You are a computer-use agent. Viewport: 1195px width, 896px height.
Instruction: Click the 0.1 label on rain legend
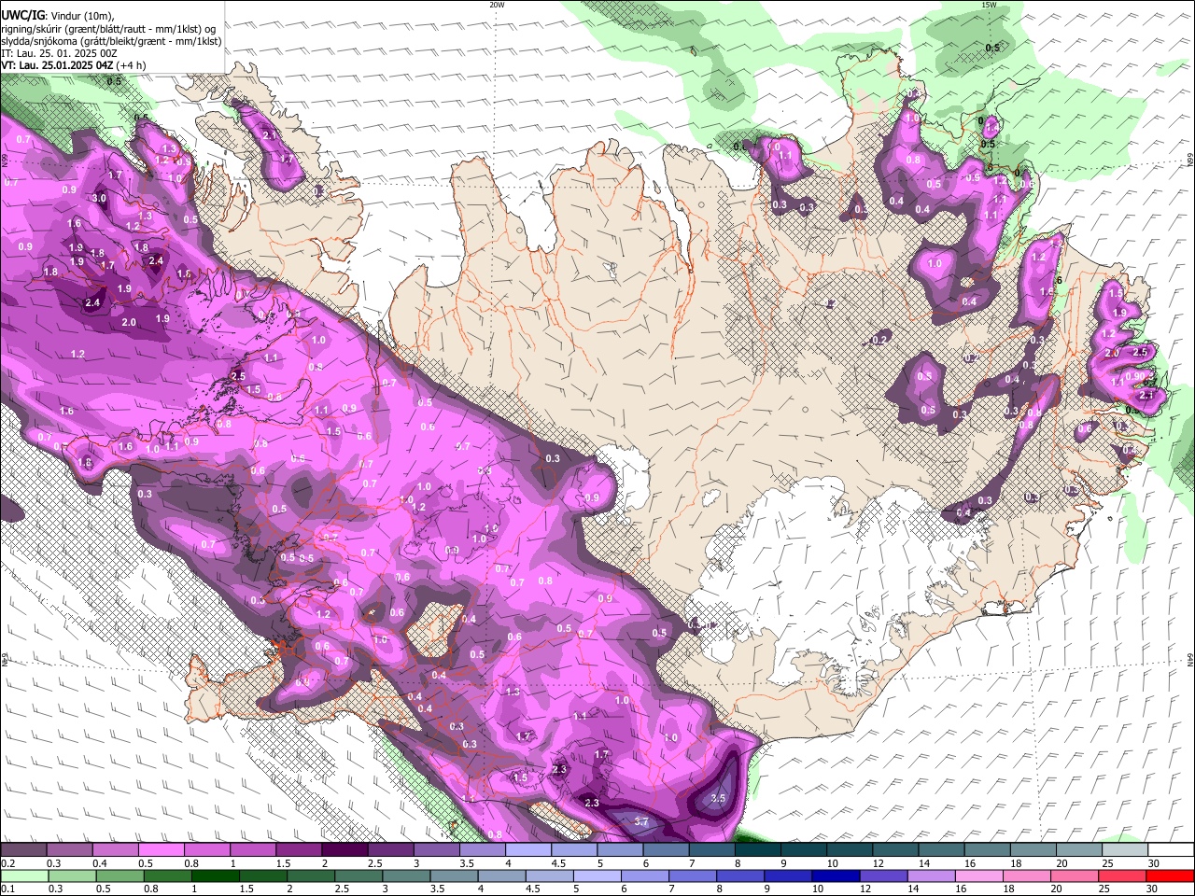click(x=7, y=889)
